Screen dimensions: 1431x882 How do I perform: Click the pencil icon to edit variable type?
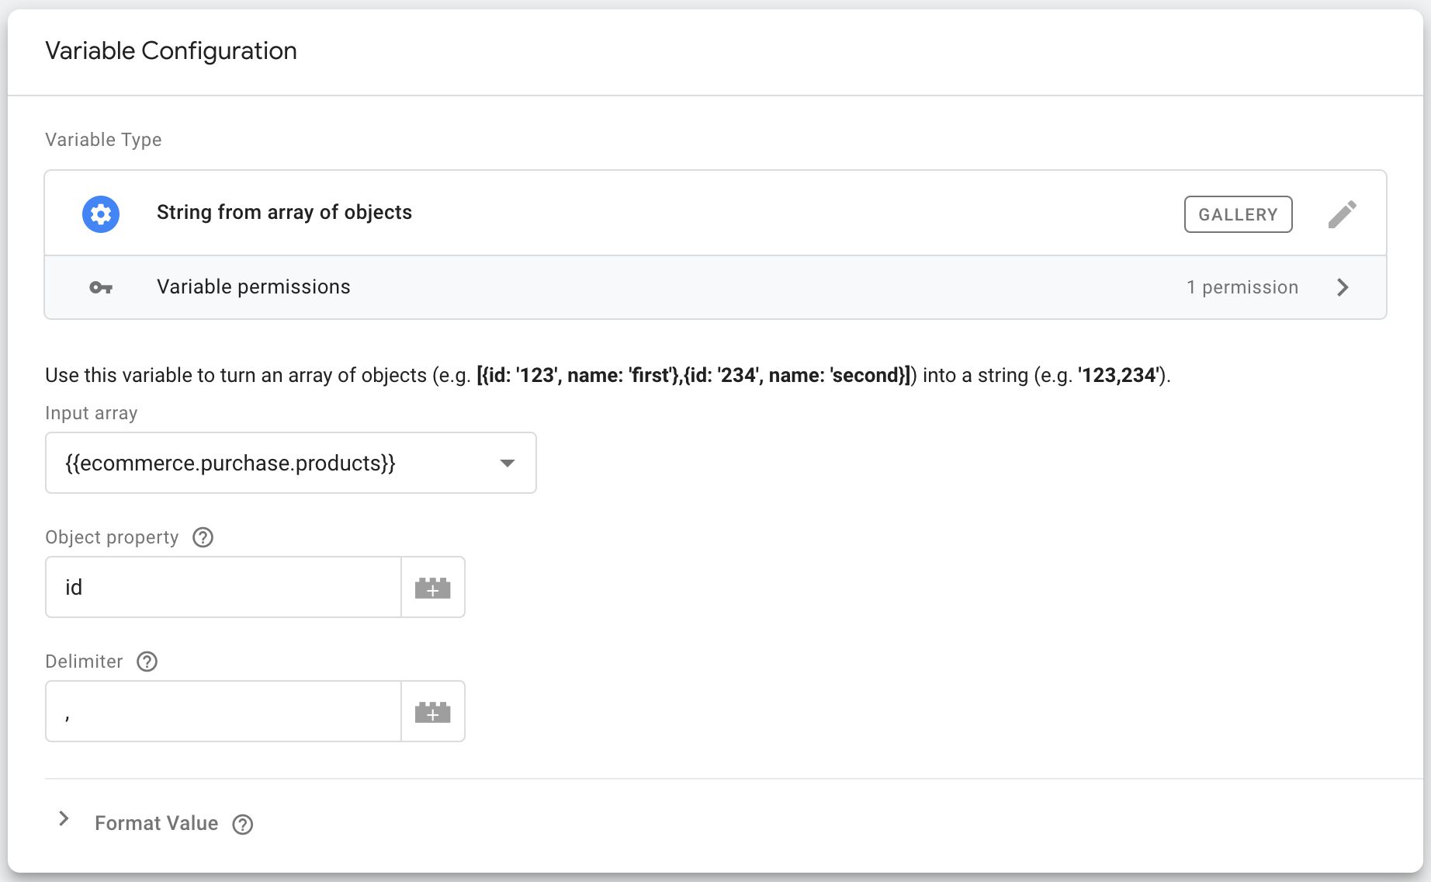click(1342, 214)
